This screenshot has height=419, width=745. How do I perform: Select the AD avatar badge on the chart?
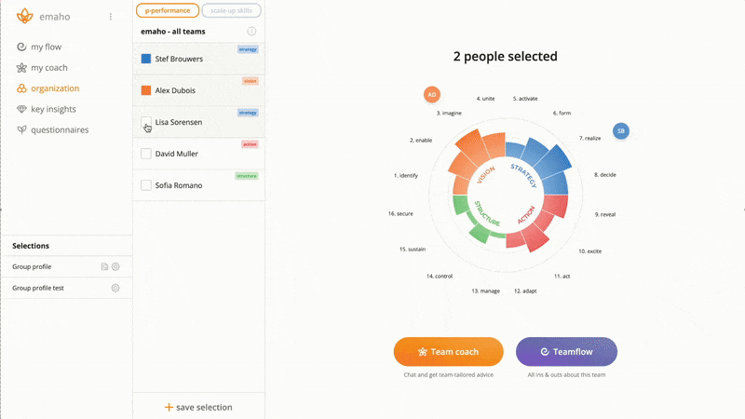click(x=432, y=95)
